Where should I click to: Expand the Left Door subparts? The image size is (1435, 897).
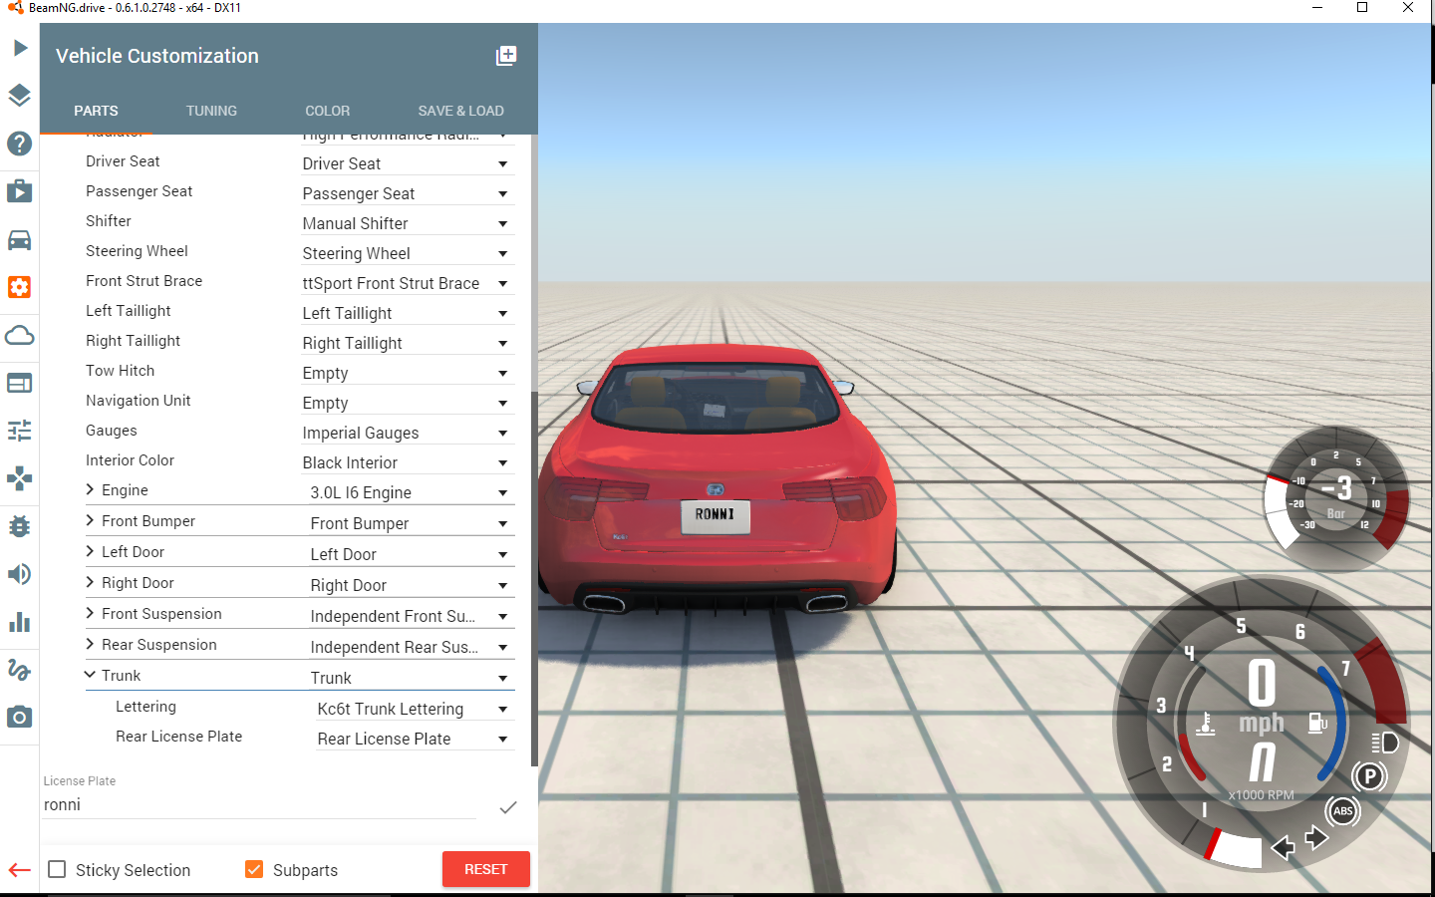coord(90,551)
